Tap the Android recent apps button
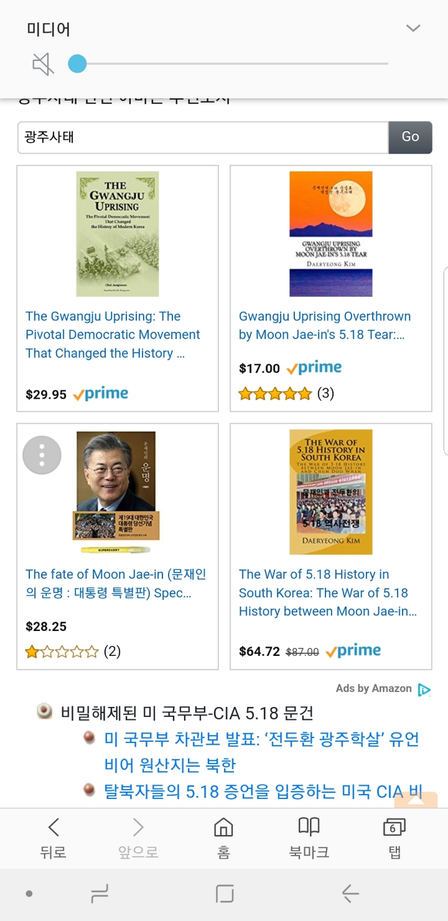 (x=100, y=894)
